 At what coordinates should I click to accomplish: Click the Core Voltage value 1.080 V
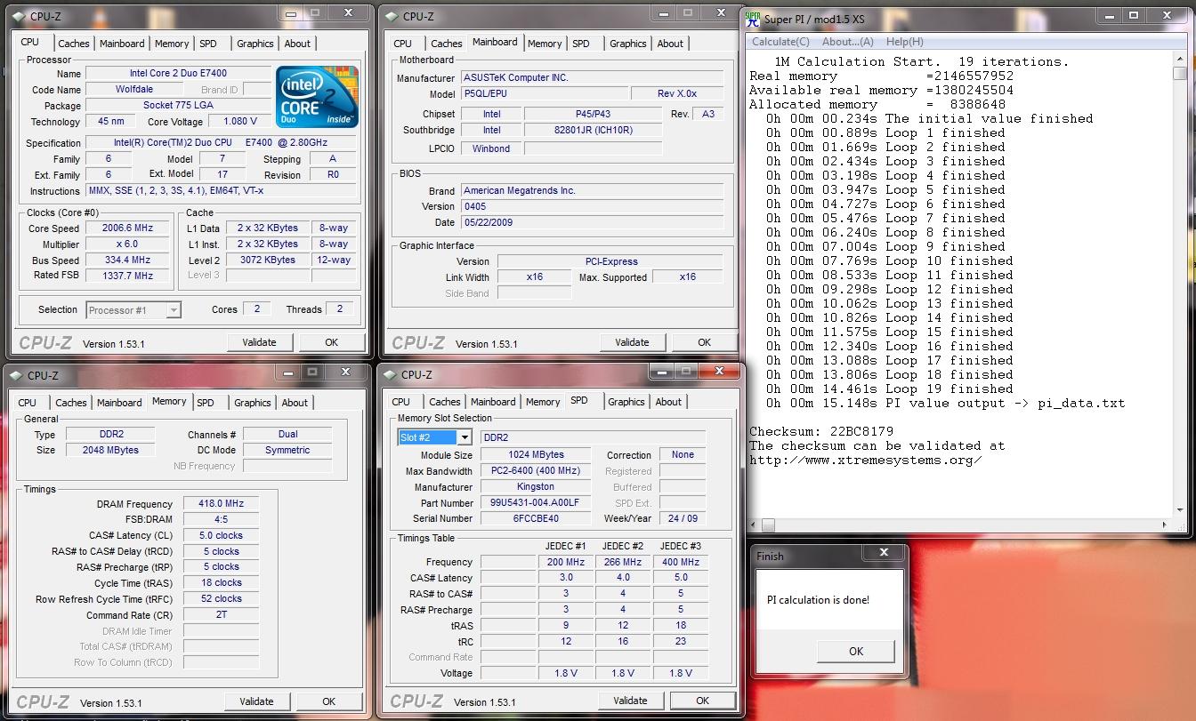tap(239, 121)
